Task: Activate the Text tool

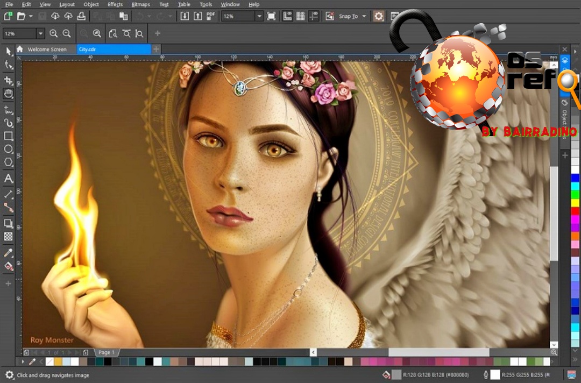Action: coord(8,179)
